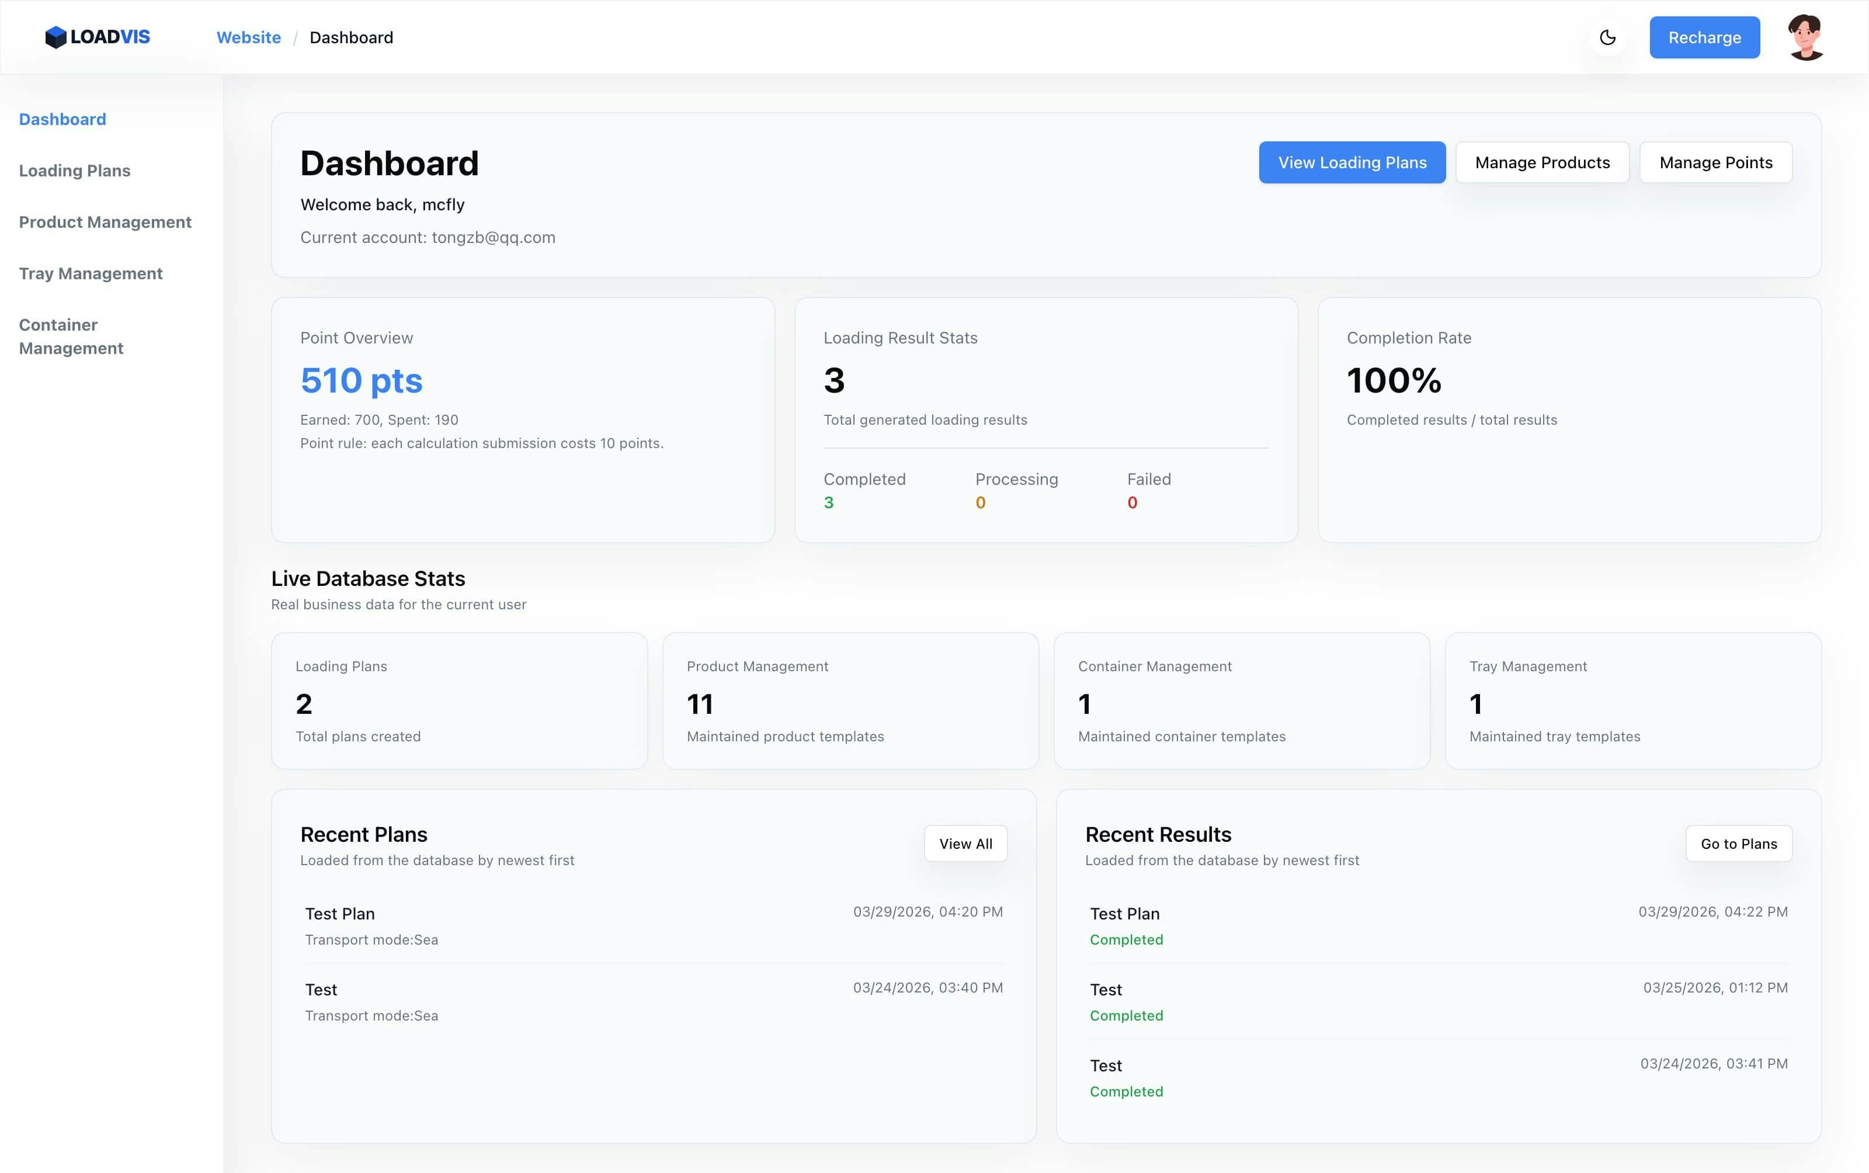Click the Recharge button
Screen dimensions: 1869x1173
(x=1704, y=37)
